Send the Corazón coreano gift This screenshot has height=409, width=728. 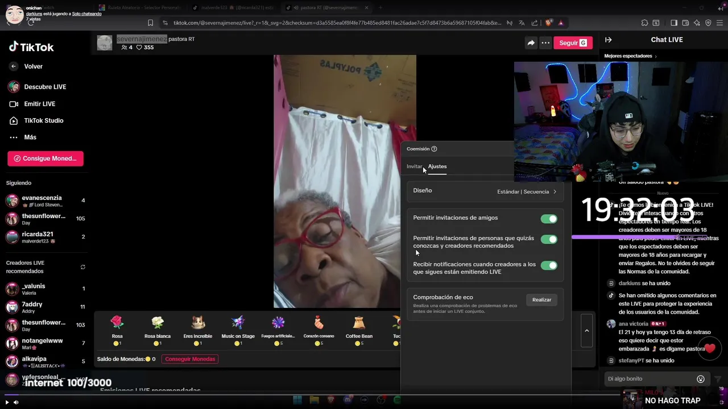[x=318, y=330]
